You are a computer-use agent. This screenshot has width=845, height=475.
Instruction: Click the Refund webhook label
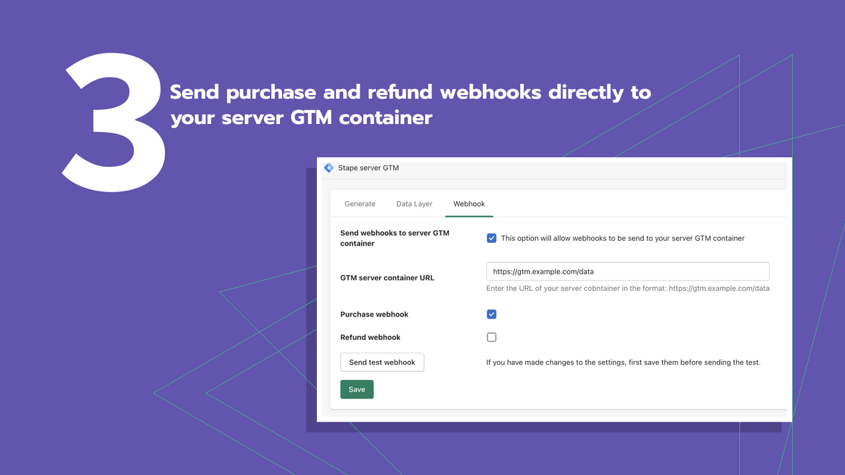coord(370,337)
